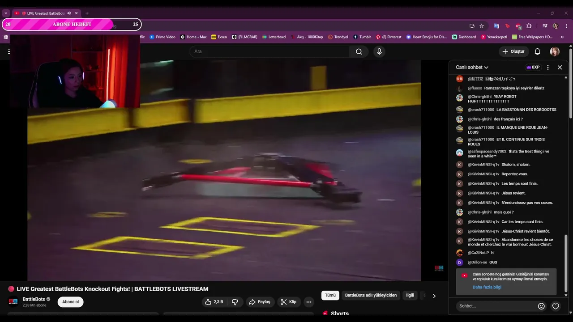
Task: Click the Oluştur create button
Action: pos(513,51)
